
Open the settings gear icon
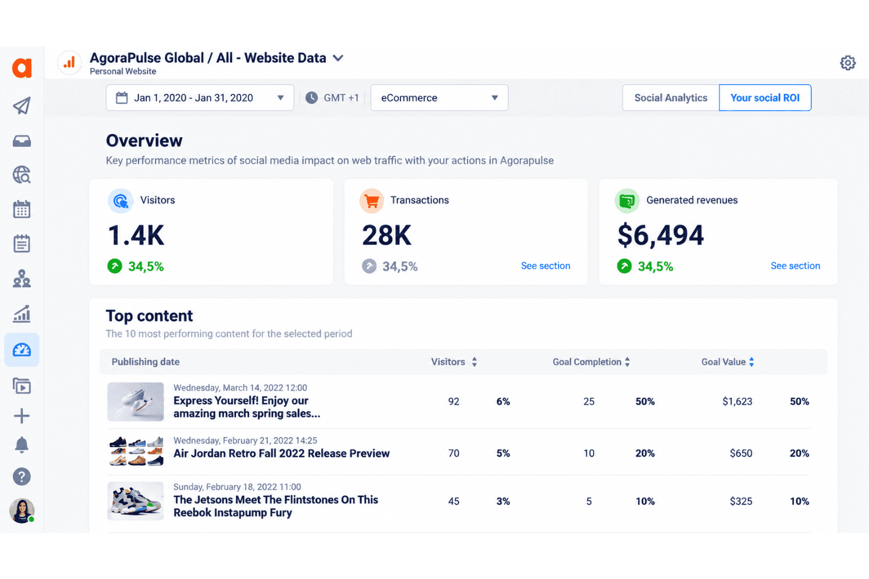click(x=848, y=63)
